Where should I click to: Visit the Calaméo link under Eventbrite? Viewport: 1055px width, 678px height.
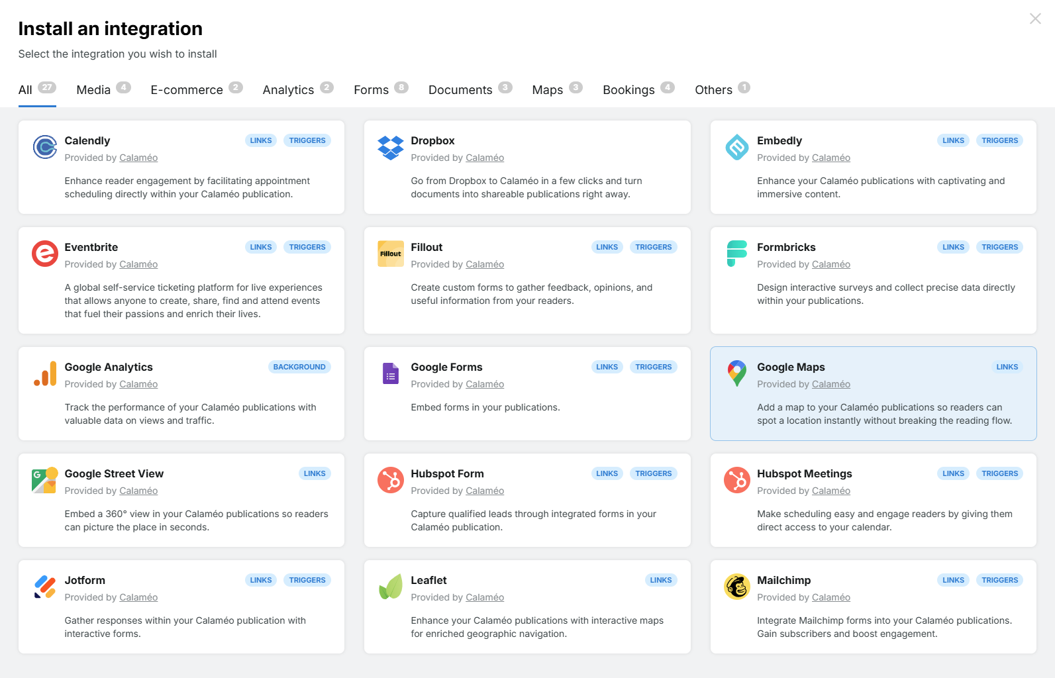coord(138,264)
